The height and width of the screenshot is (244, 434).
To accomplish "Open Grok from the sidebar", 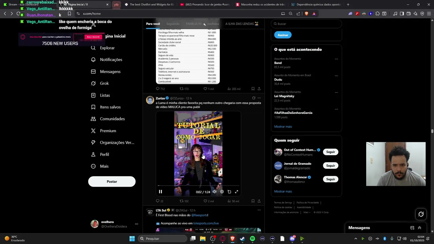I will point(100,83).
